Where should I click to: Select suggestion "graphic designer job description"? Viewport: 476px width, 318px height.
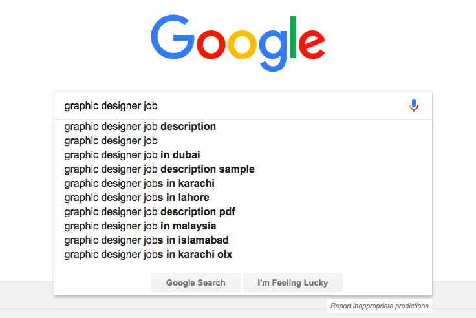(140, 127)
